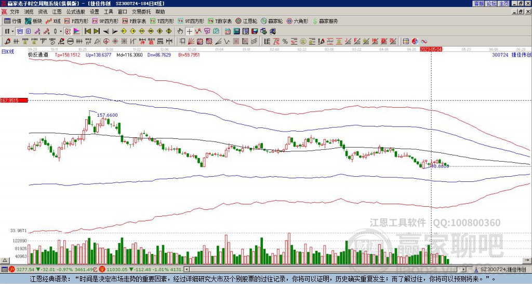Open the 公式选股 menu
Viewport: 532px width, 284px height.
76,12
